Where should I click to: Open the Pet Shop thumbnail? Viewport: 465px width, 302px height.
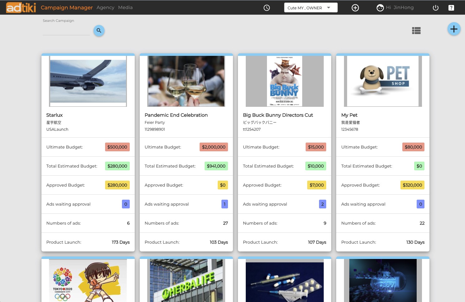(x=383, y=81)
